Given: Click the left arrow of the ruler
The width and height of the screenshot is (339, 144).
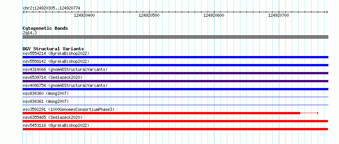Looking at the screenshot, I should (24, 12).
